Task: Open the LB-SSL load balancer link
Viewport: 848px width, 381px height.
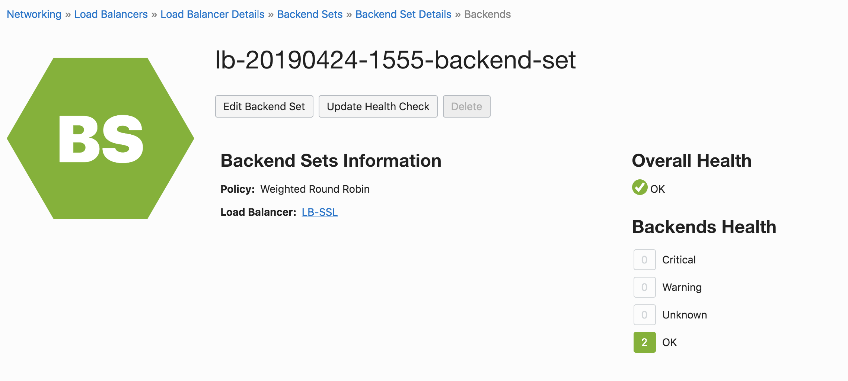Action: pos(320,212)
